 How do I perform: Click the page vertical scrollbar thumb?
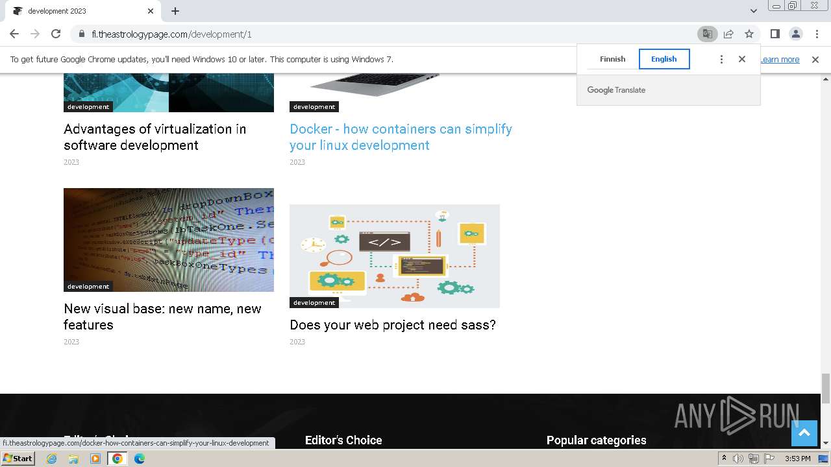(826, 388)
